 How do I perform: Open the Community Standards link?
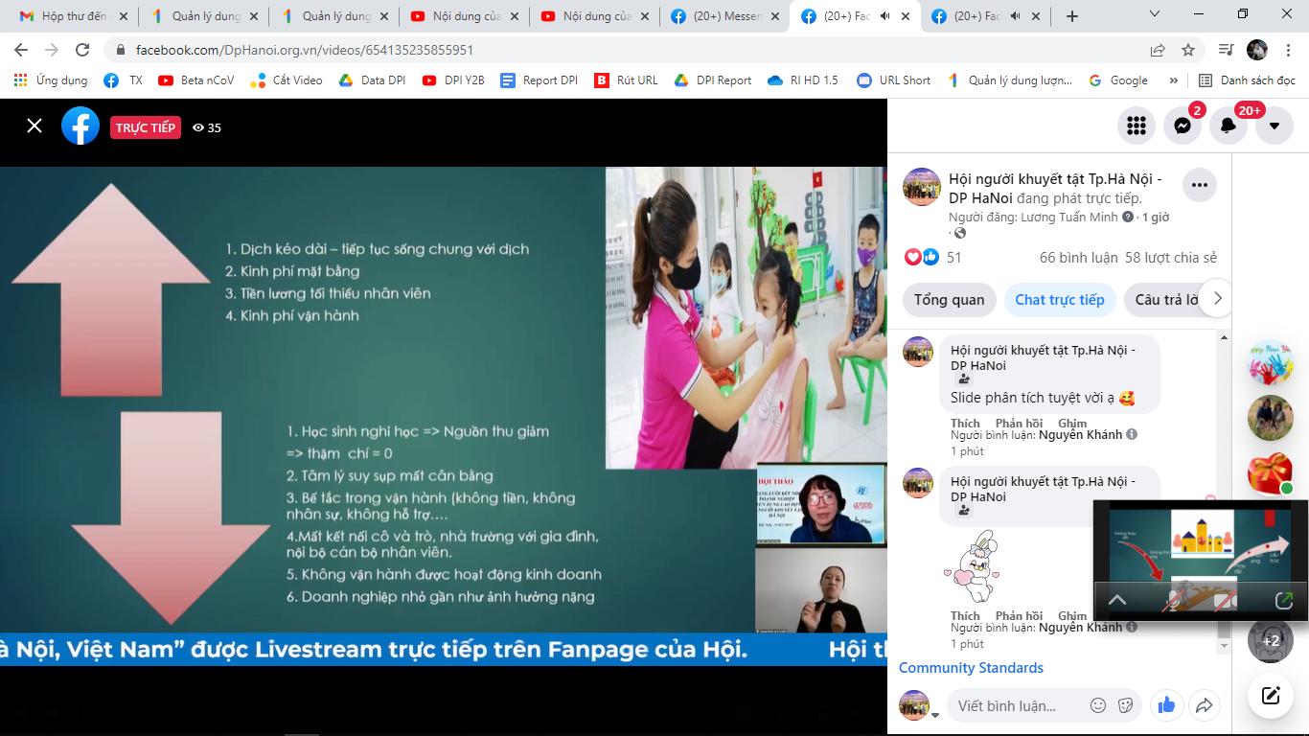[971, 668]
